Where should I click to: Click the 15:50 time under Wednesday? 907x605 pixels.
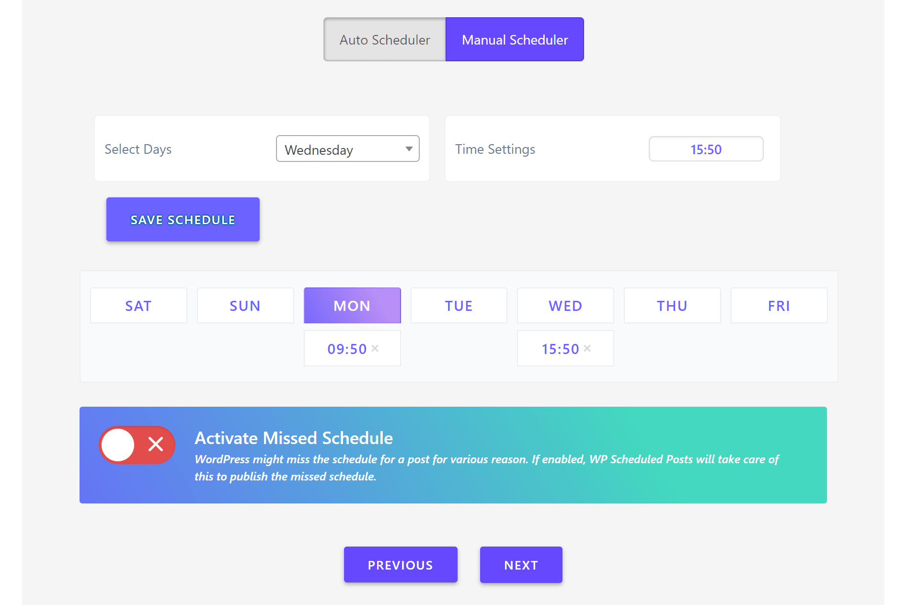[x=560, y=349]
